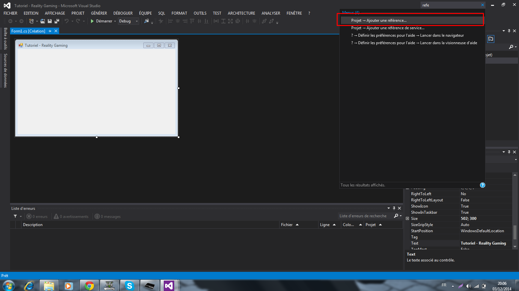Open the Undo history dropdown arrow
The height and width of the screenshot is (291, 519).
(x=72, y=21)
